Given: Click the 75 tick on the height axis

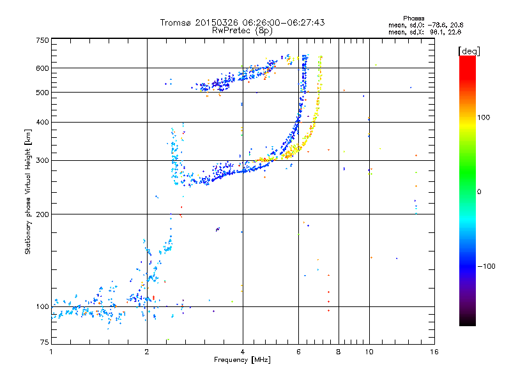Looking at the screenshot, I should coord(44,343).
